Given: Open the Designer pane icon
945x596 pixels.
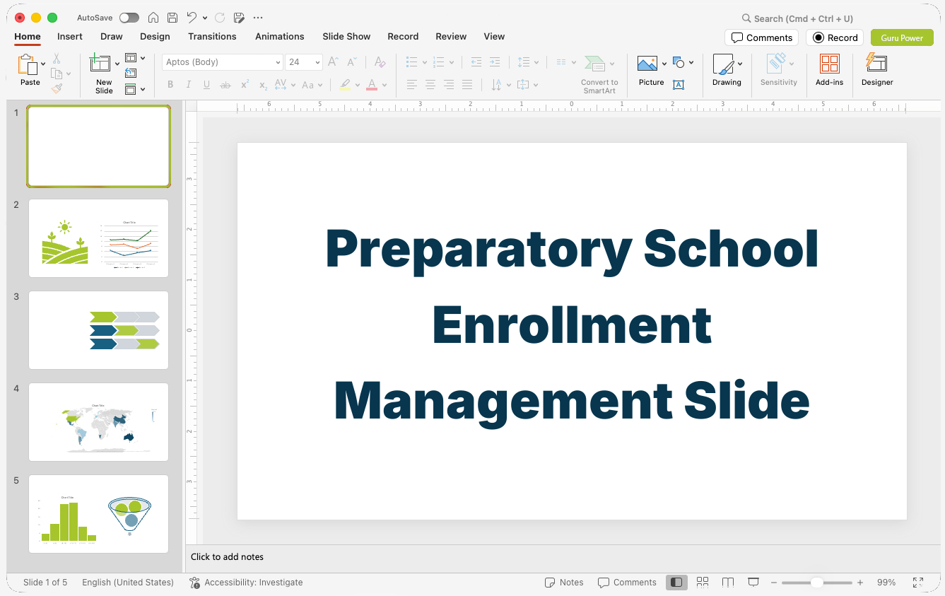Looking at the screenshot, I should point(876,63).
